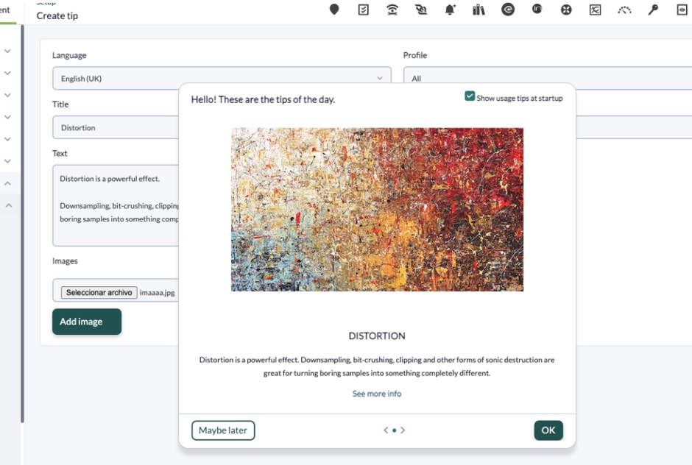
Task: Click the round 'e' logo icon
Action: (507, 10)
